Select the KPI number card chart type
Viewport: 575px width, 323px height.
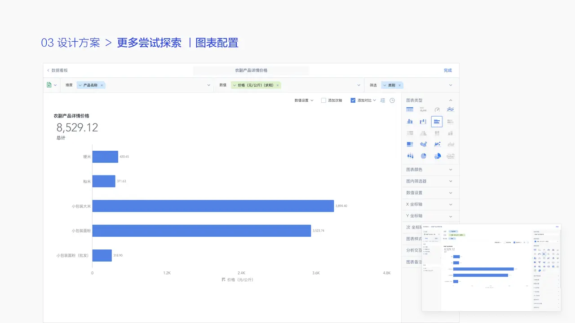(423, 109)
